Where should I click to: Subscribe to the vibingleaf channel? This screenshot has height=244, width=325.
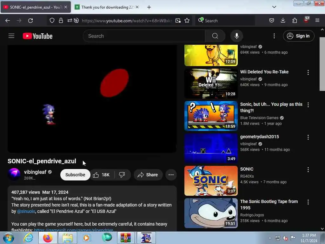pyautogui.click(x=75, y=175)
